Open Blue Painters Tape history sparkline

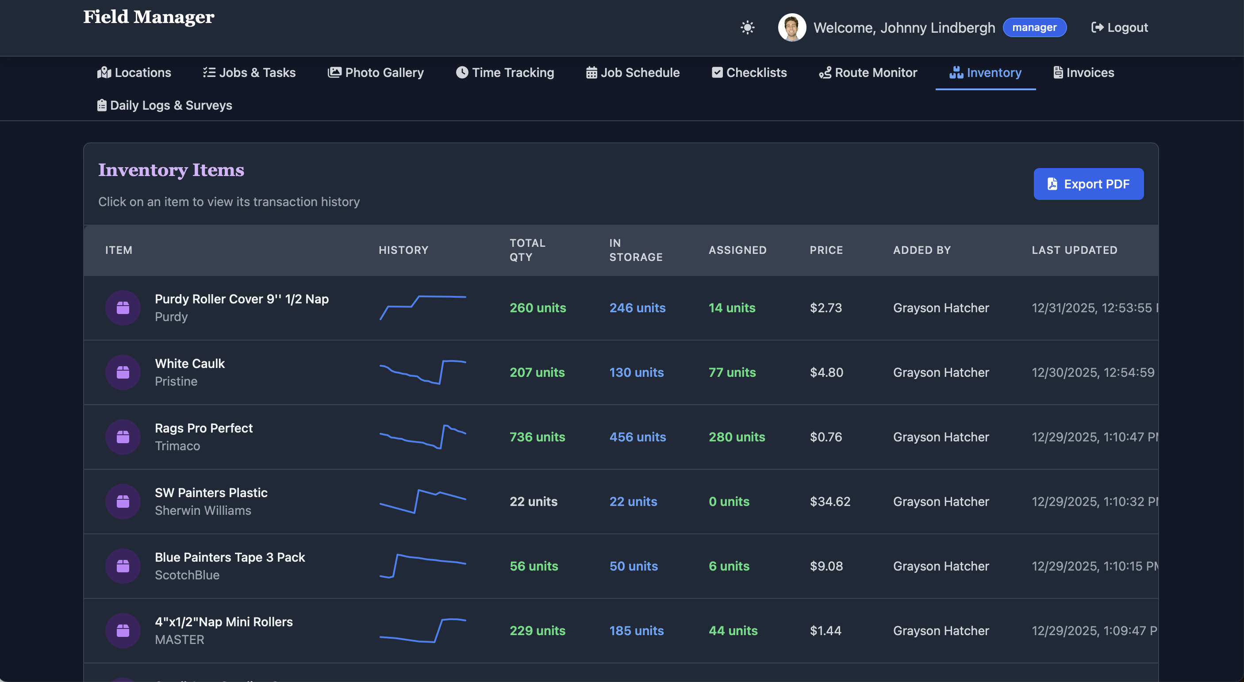422,566
